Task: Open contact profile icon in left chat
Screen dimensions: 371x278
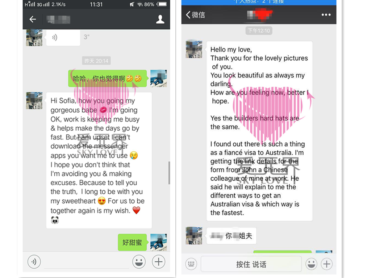Action: coord(160,20)
